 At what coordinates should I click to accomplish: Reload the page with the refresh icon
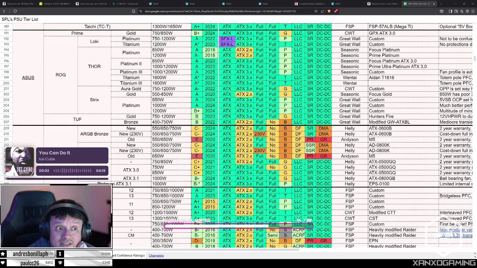pos(15,11)
